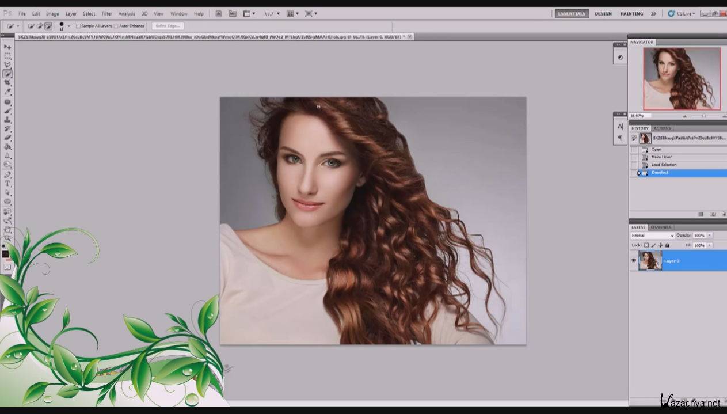Open the brush picker dropdown arrow
Screen dimensions: 727x414
[69, 26]
